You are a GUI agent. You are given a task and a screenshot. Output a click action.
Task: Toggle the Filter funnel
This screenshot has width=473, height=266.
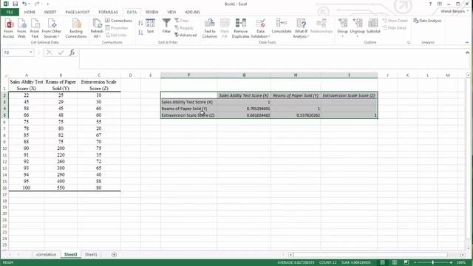tap(166, 26)
